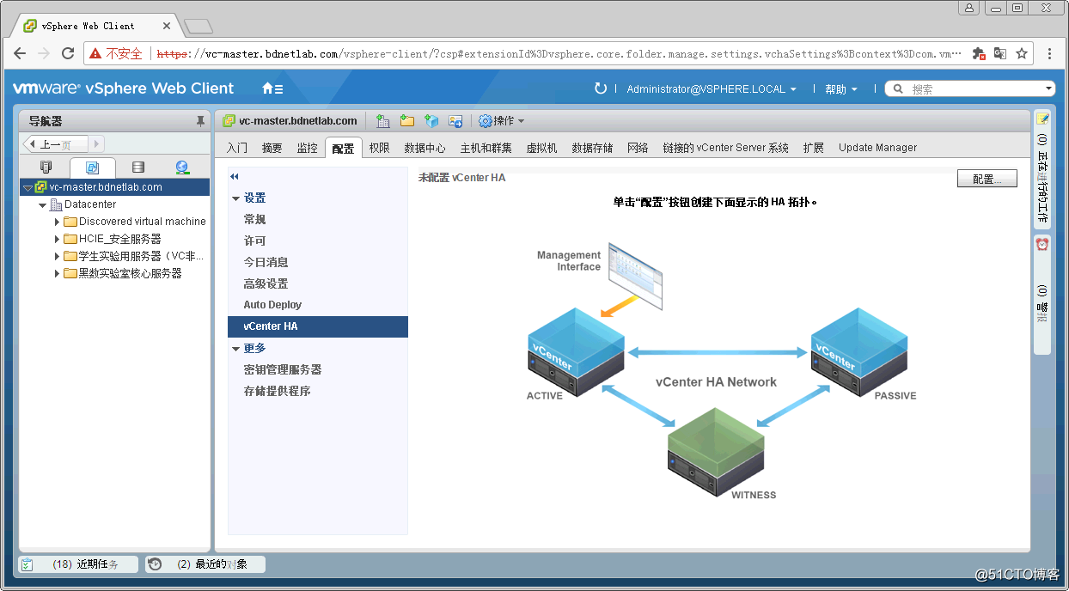Open the alarms sidebar panel icon
Viewport: 1069px width, 591px height.
tap(1042, 245)
